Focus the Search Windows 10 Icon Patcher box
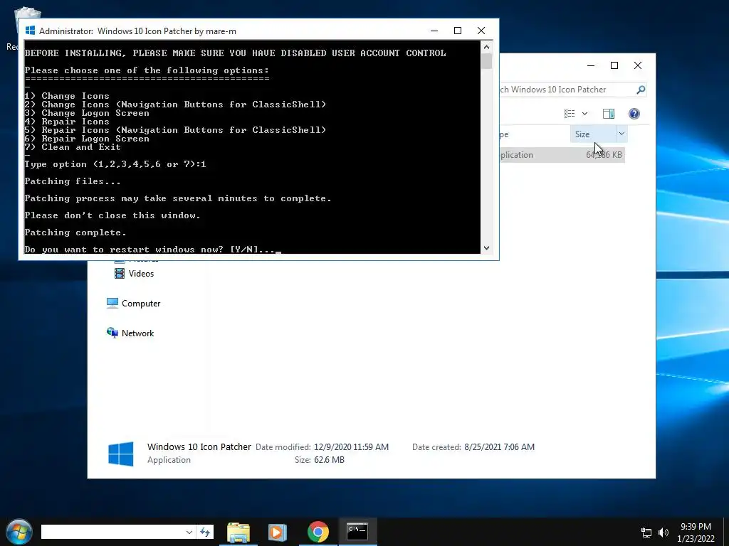Screen dimensions: 729x546 click(x=567, y=90)
